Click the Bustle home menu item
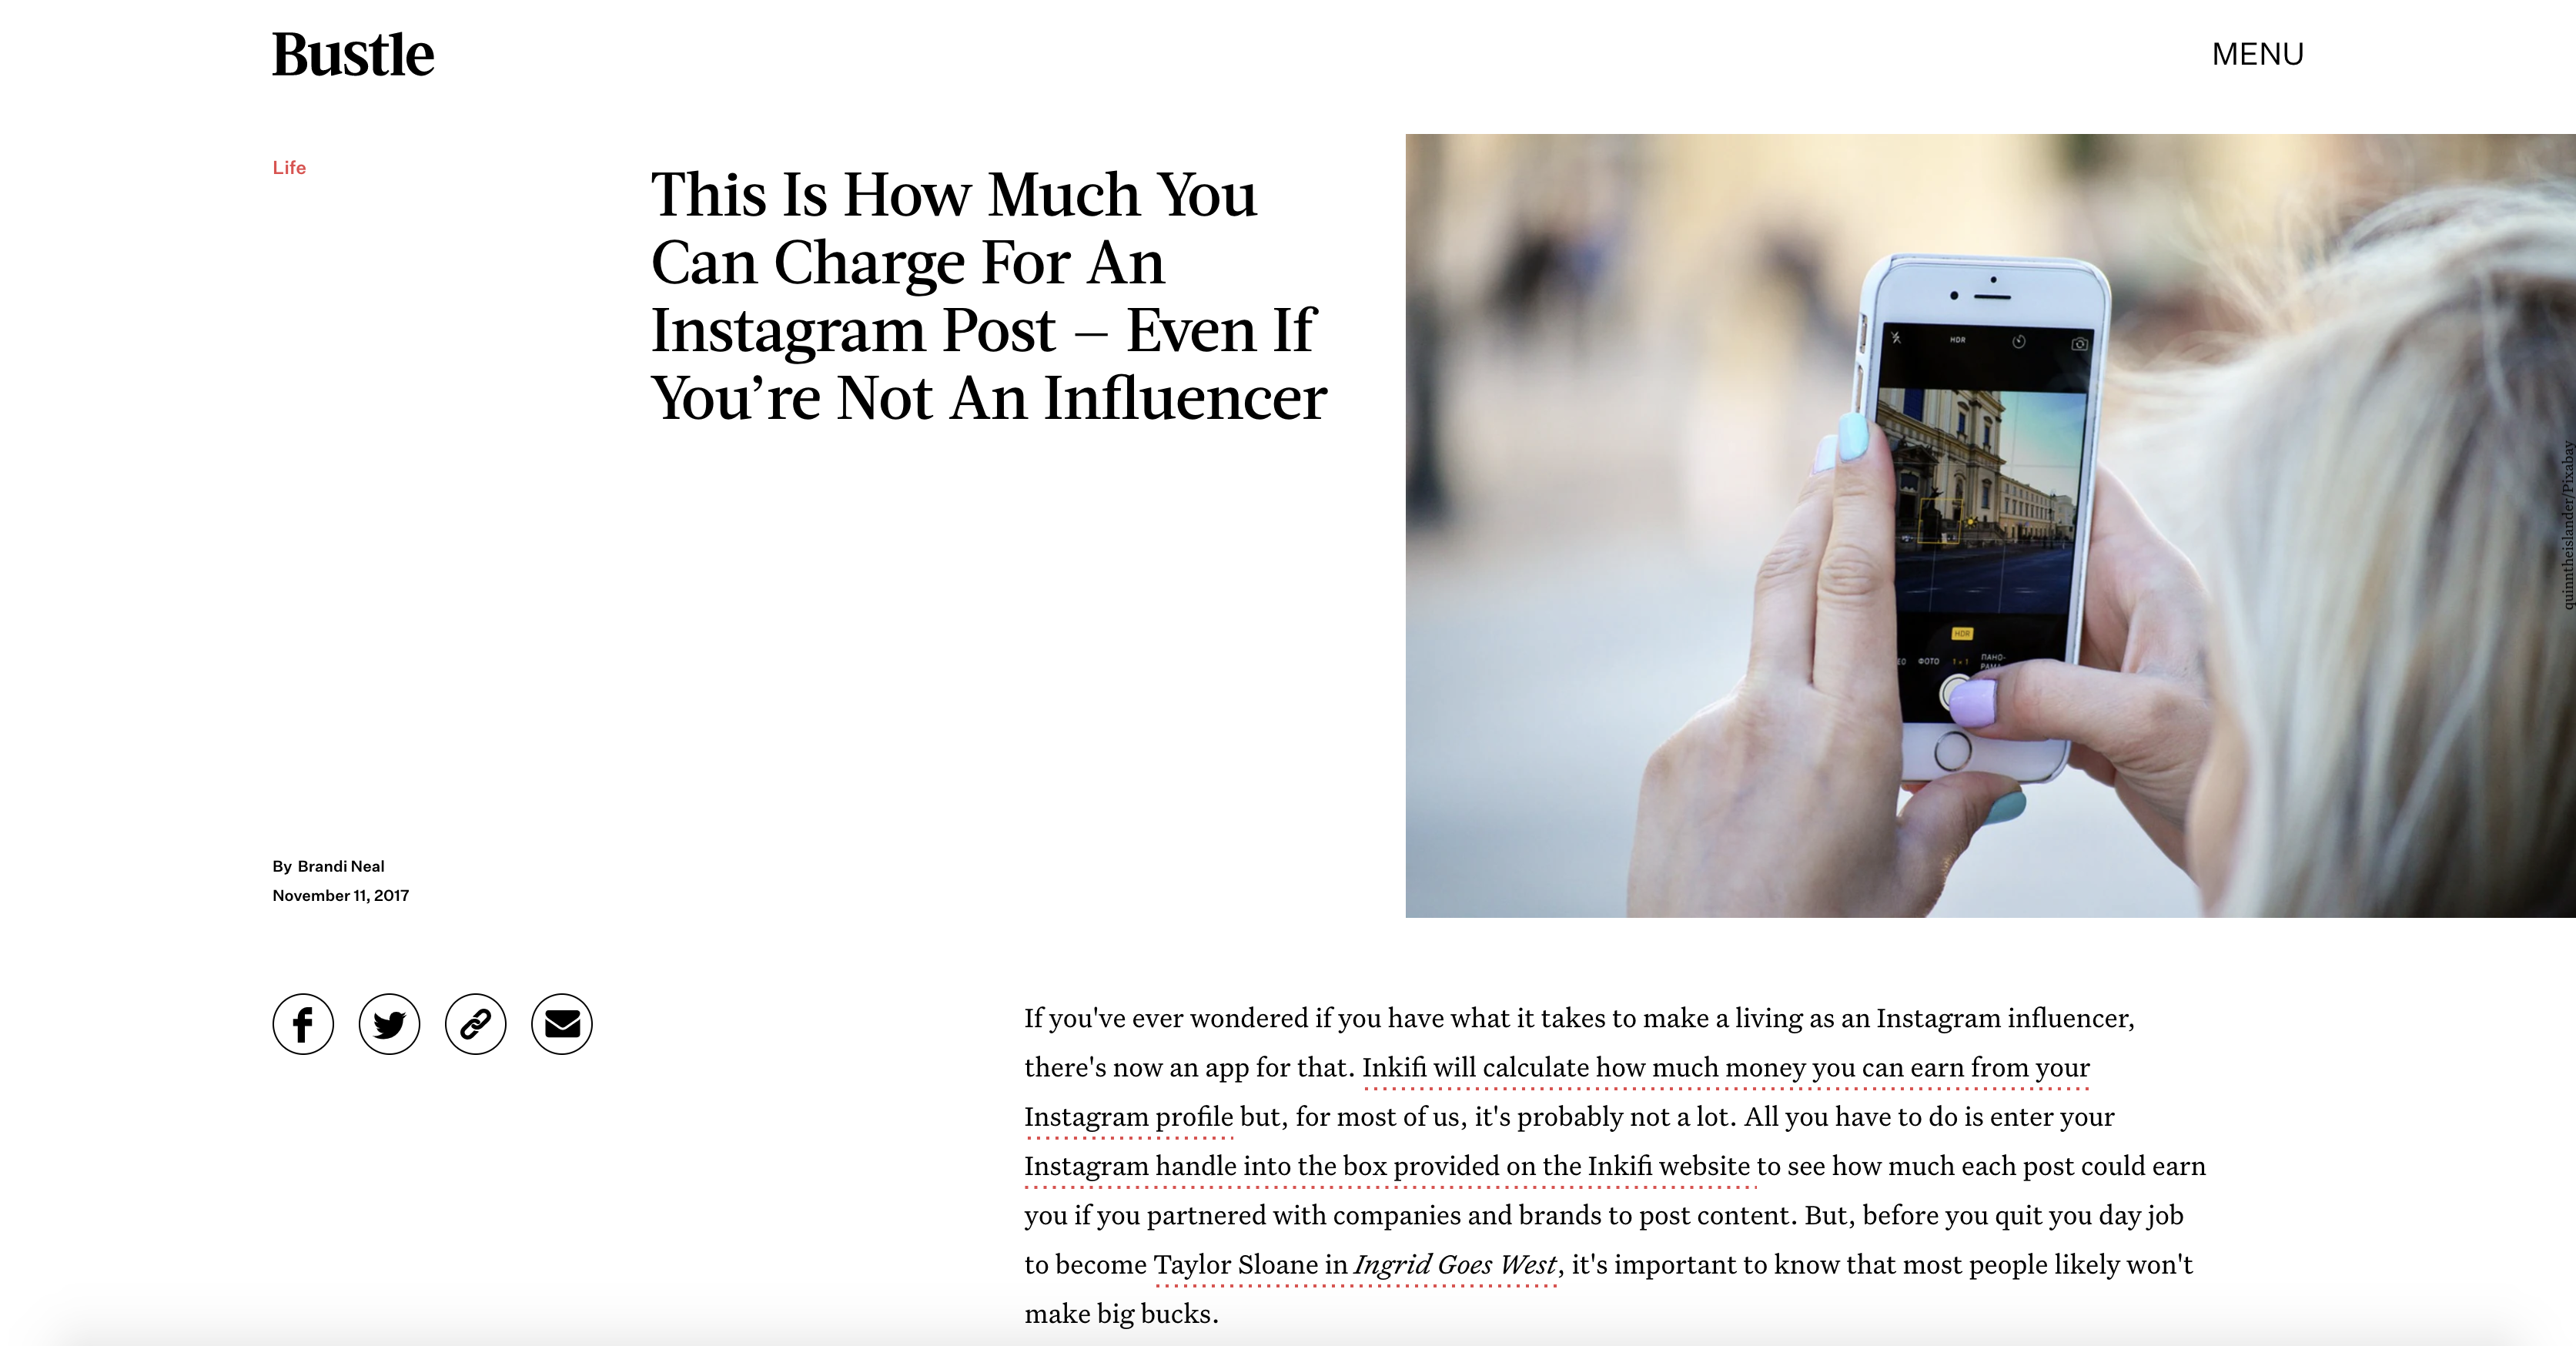The height and width of the screenshot is (1346, 2576). (351, 53)
